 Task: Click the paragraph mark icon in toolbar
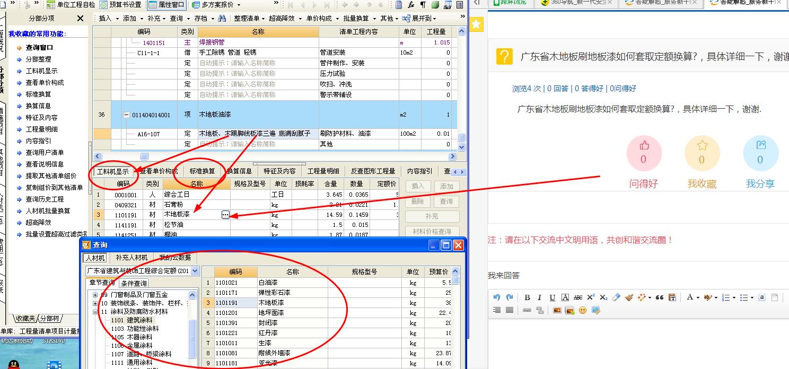click(423, 5)
